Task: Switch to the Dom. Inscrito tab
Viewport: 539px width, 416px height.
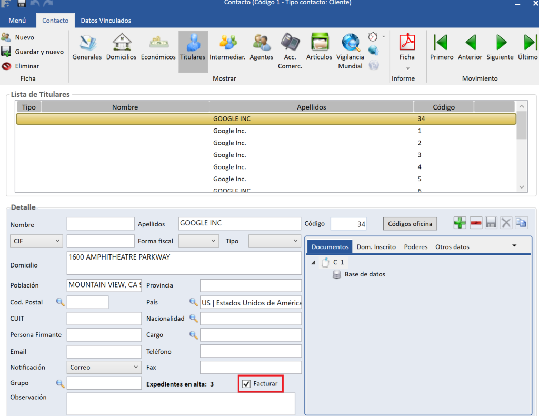Action: pos(376,247)
